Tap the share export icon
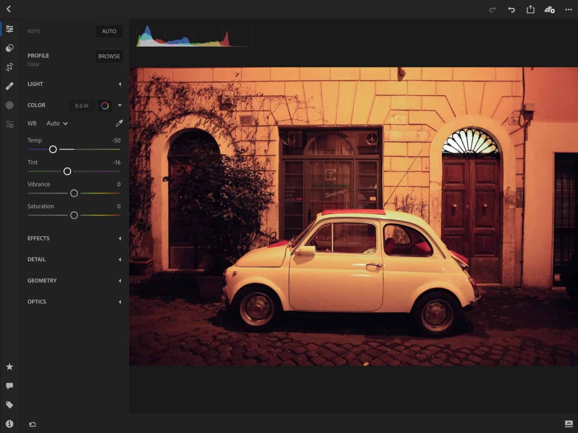578x433 pixels. pyautogui.click(x=530, y=10)
